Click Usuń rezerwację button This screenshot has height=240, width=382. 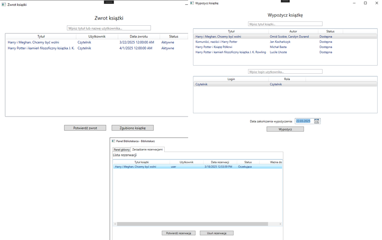(216, 233)
